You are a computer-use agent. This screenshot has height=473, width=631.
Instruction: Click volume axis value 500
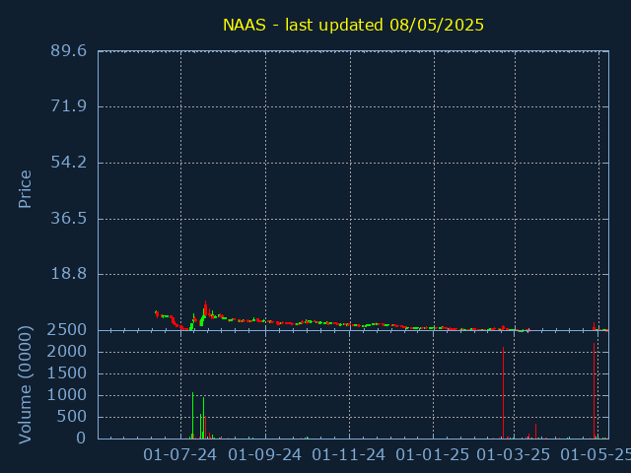tap(72, 417)
